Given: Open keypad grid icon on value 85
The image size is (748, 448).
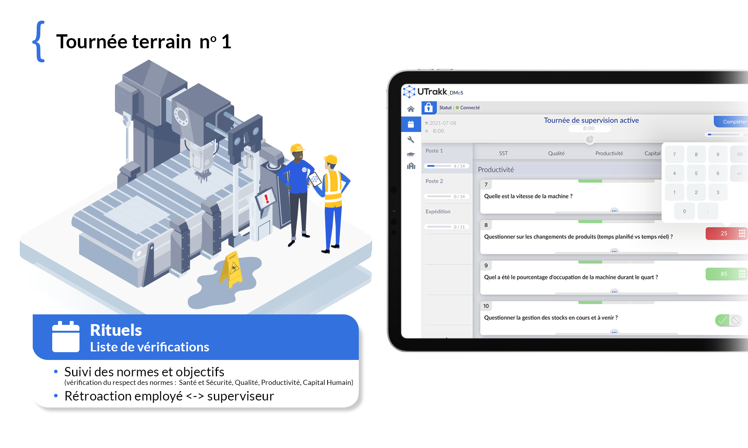Looking at the screenshot, I should [x=742, y=274].
